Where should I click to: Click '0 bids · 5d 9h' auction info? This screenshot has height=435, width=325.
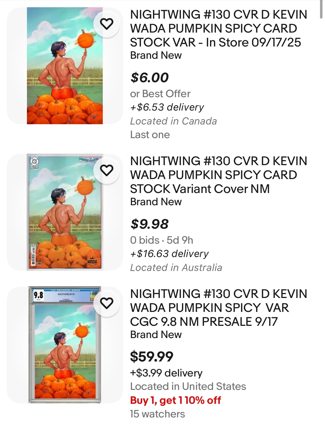point(162,240)
